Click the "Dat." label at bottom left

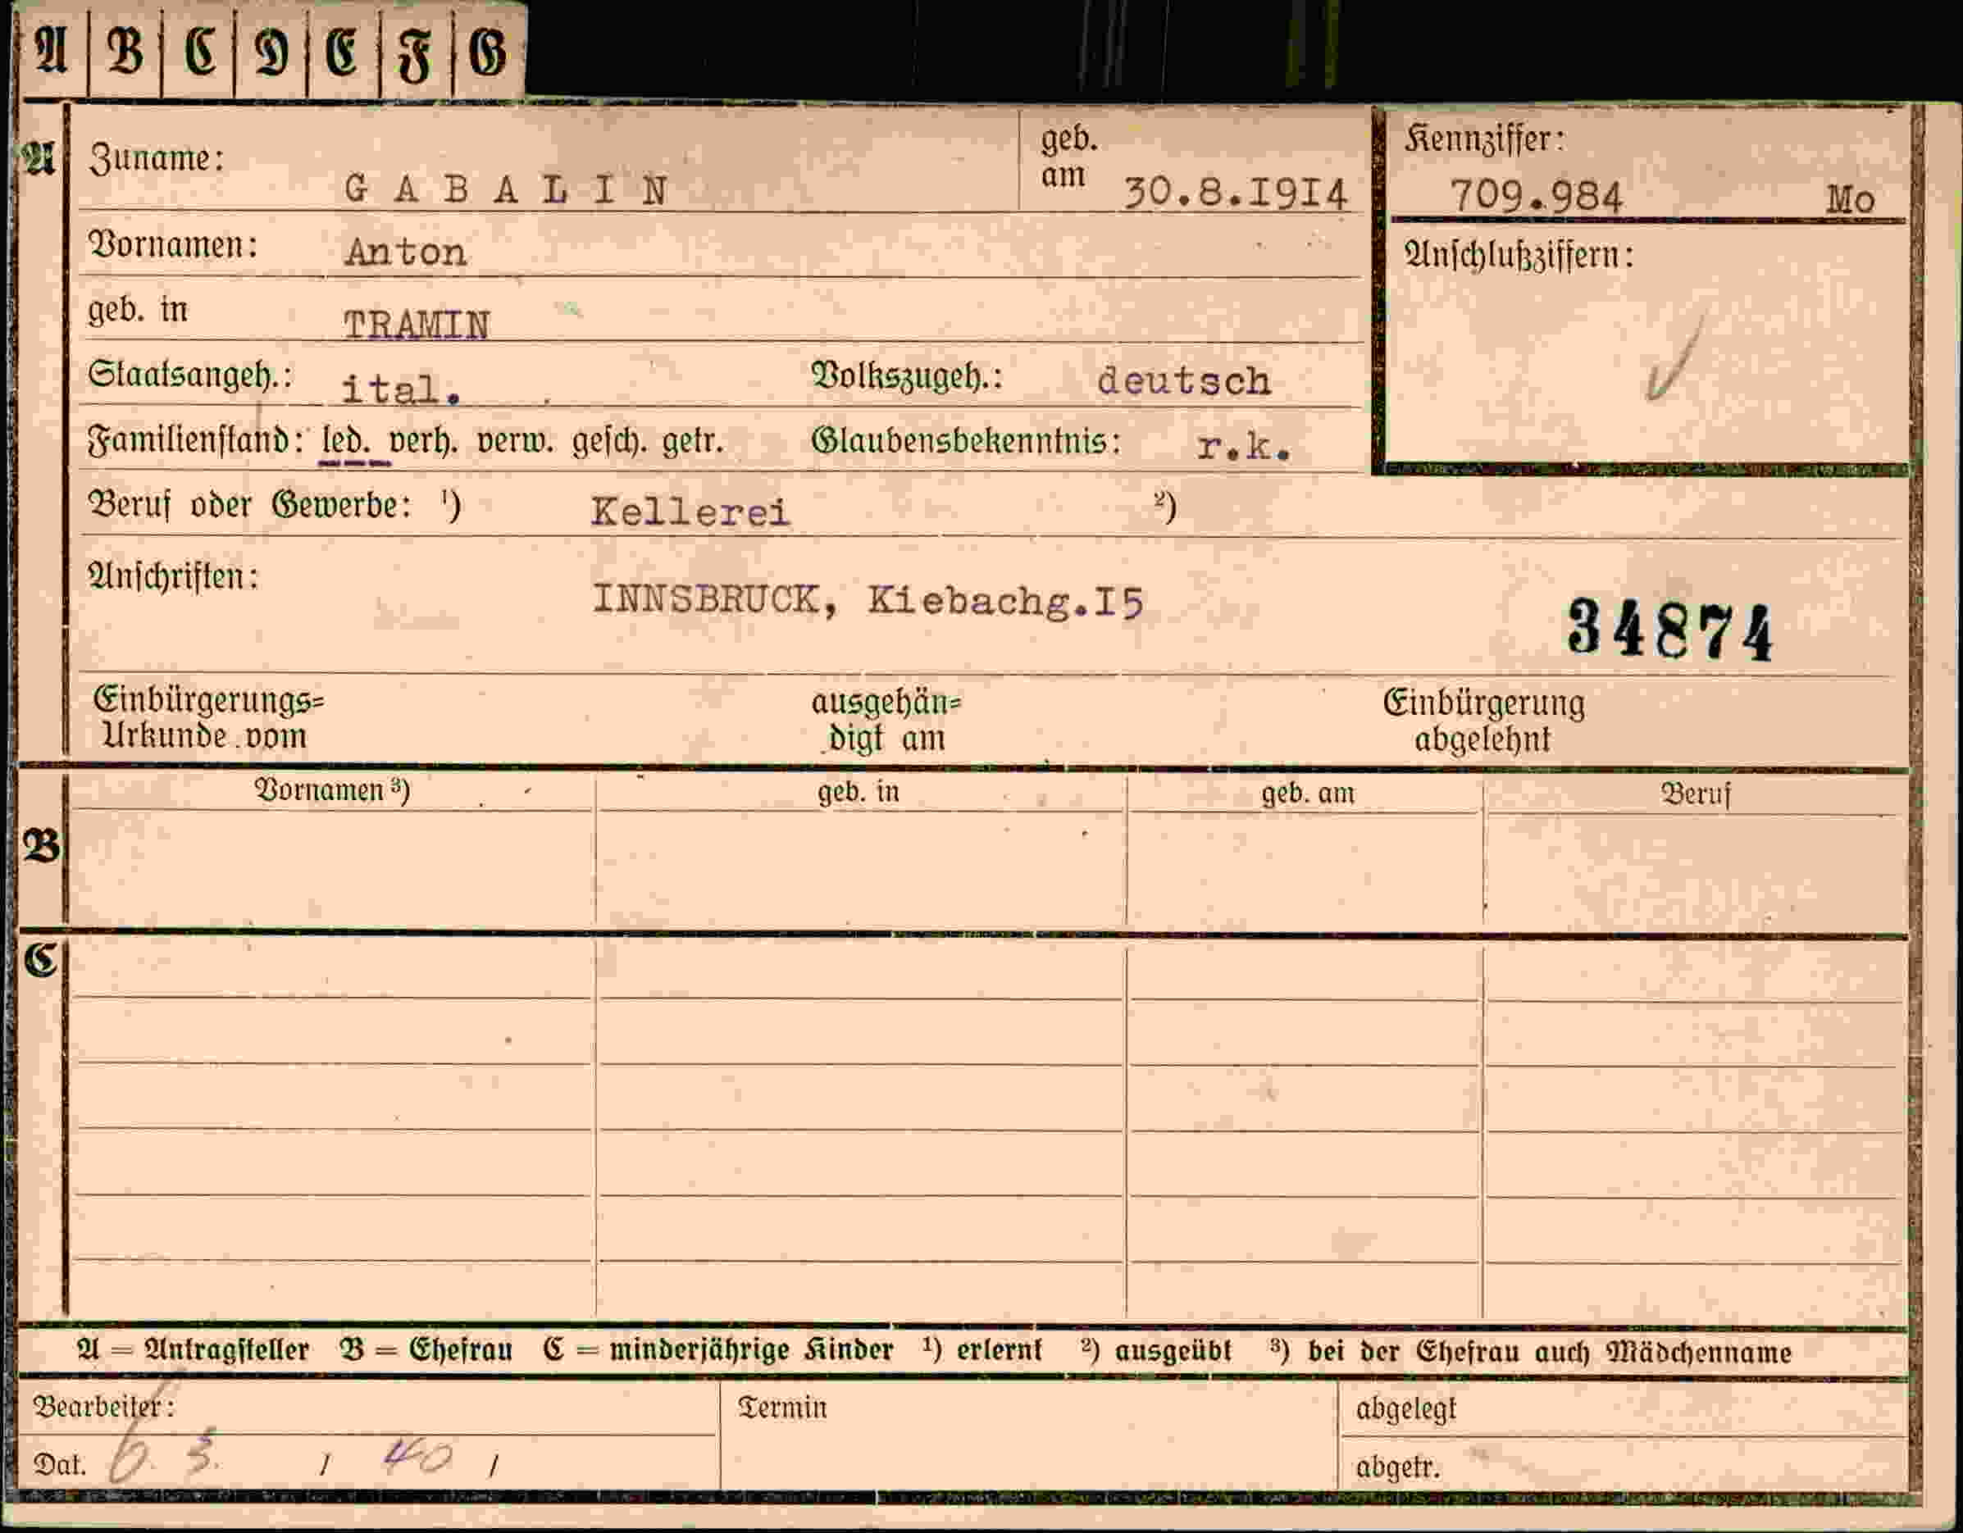59,1465
